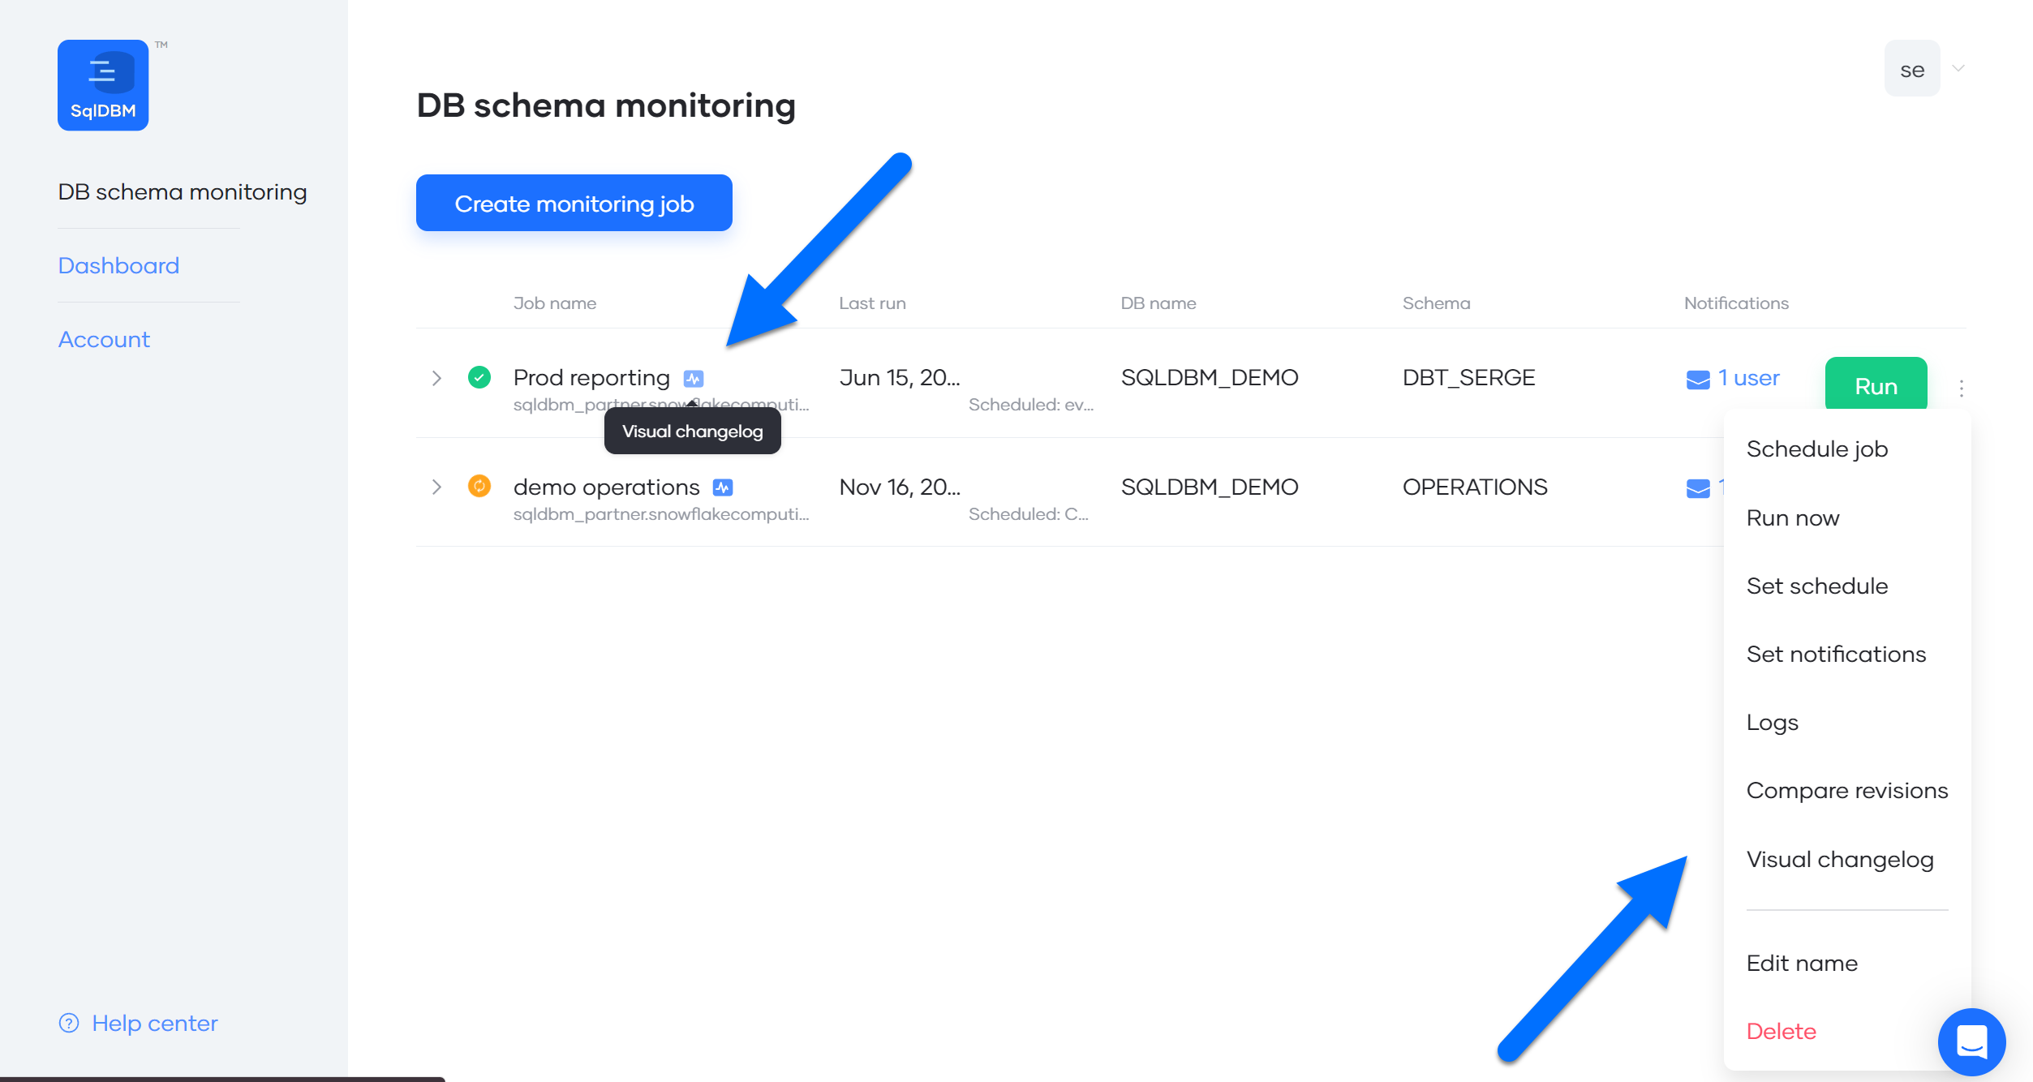The height and width of the screenshot is (1082, 2033).
Task: Expand the demo operations job row
Action: pos(436,487)
